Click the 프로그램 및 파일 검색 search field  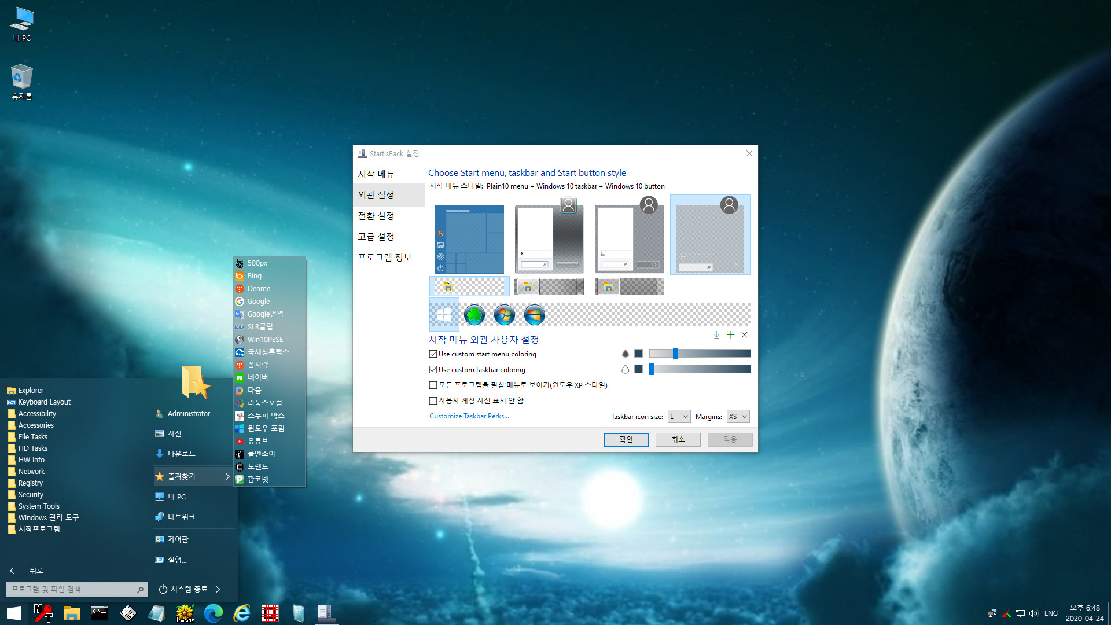coord(77,590)
